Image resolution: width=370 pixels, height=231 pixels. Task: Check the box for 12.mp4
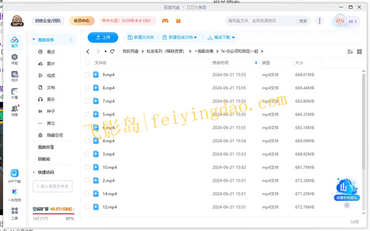(x=87, y=207)
